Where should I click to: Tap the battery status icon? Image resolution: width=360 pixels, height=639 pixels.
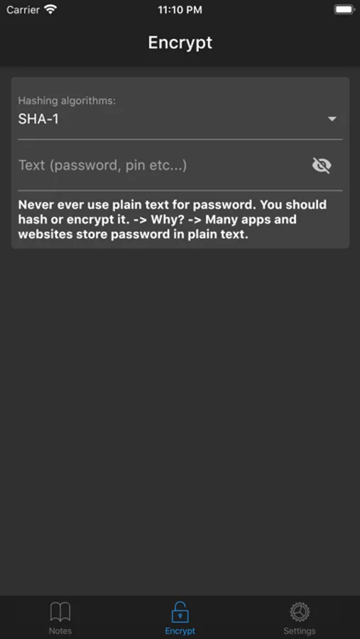344,10
